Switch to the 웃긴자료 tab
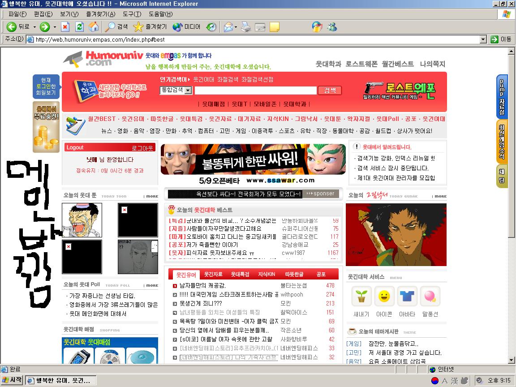This screenshot has width=516, height=387. (x=213, y=274)
